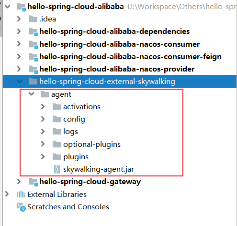Click the .idea folder icon
This screenshot has height=226, width=237.
pos(33,19)
